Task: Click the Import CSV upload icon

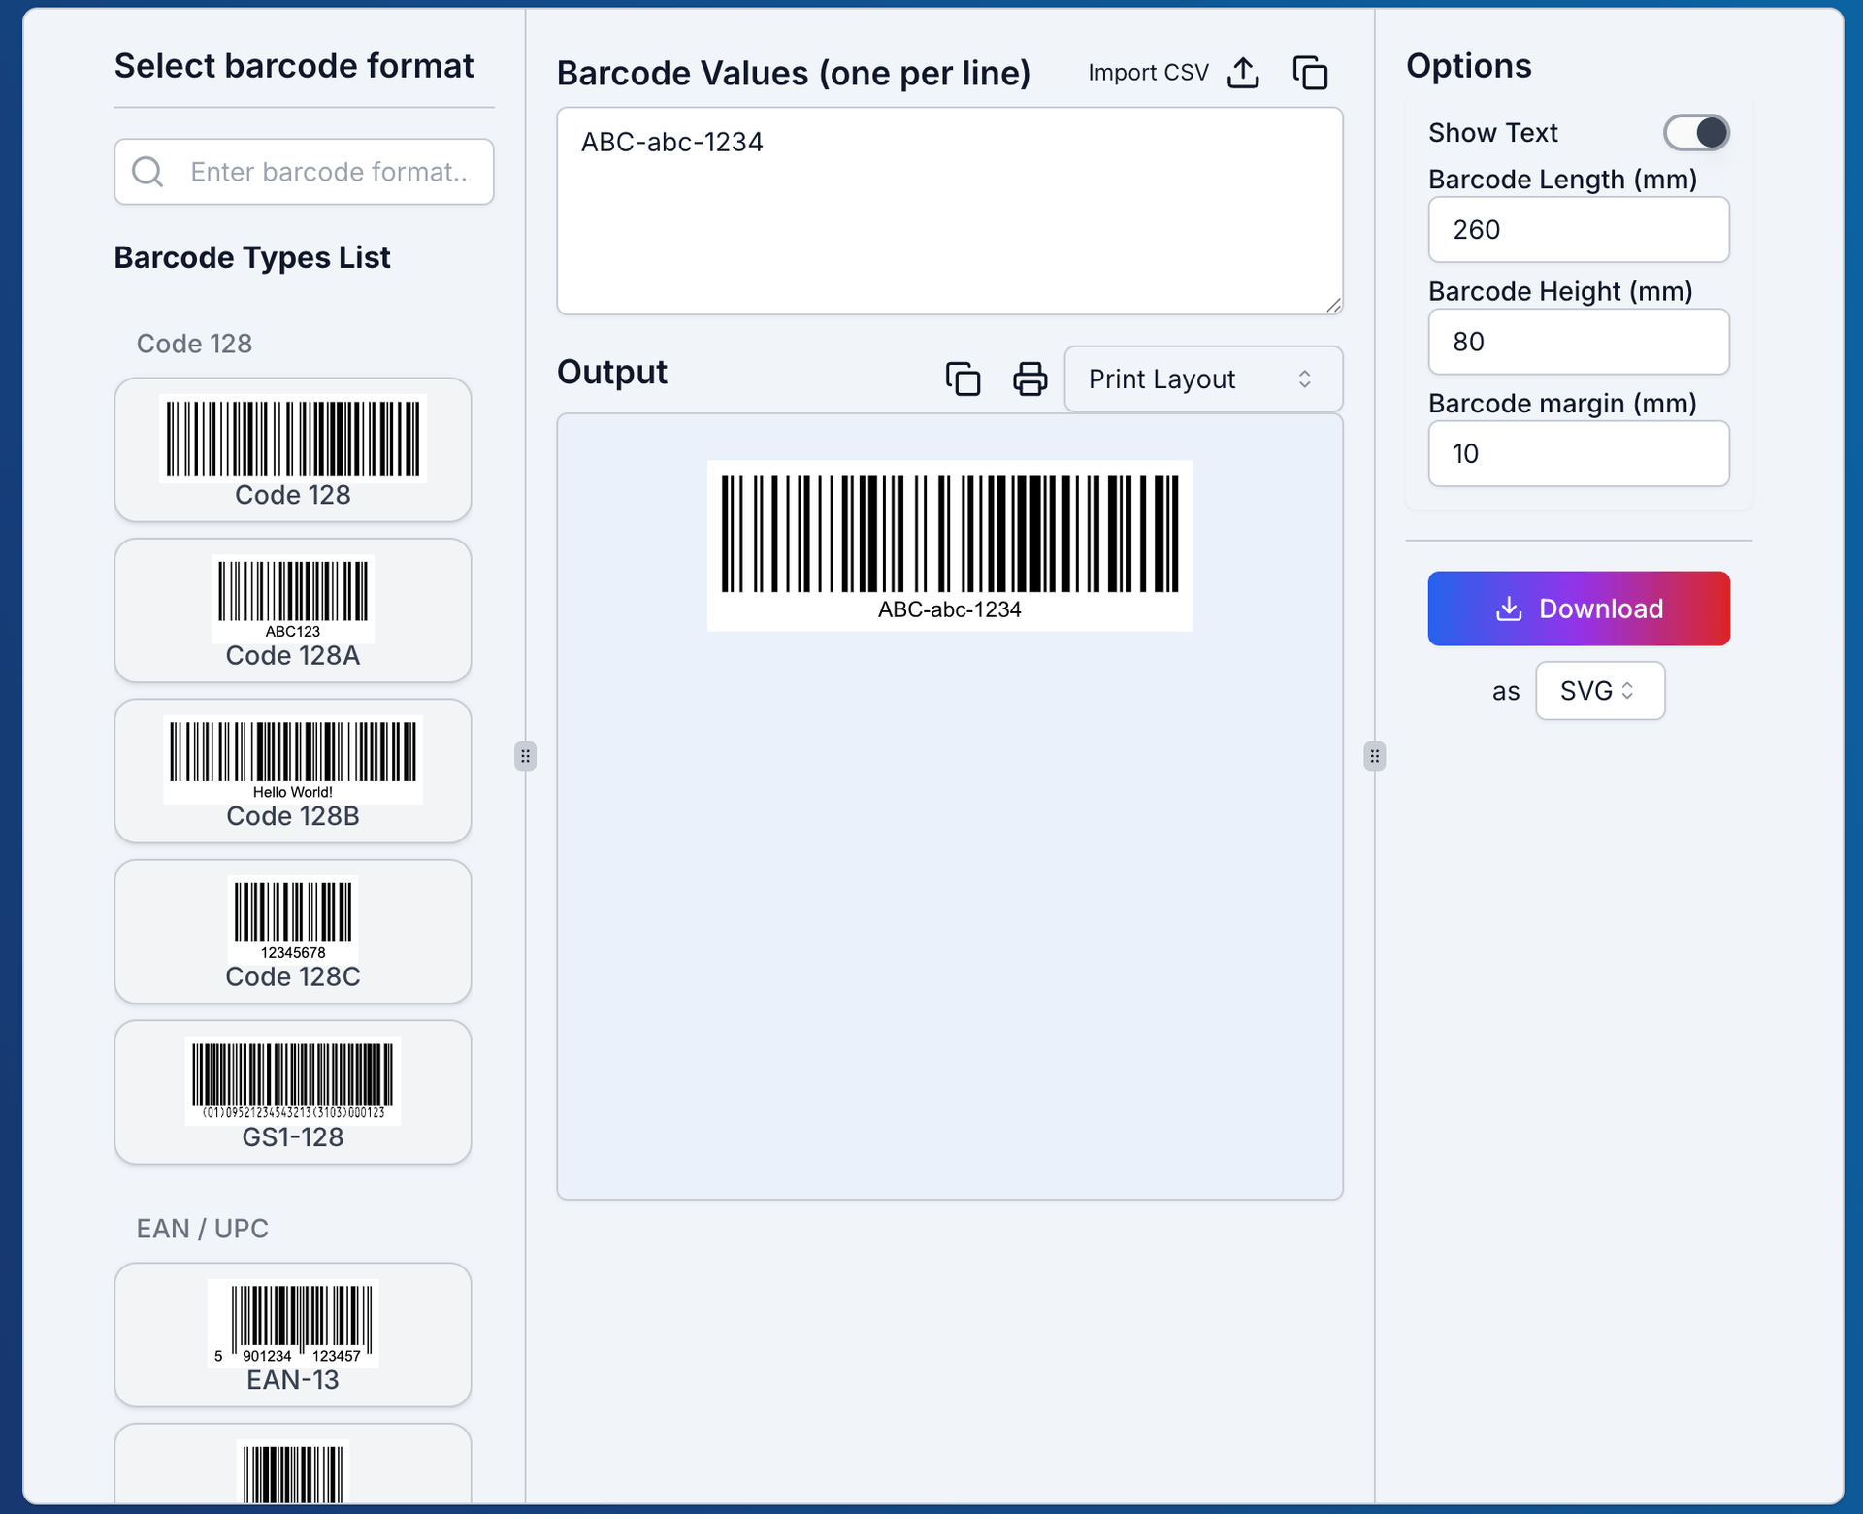Action: (1243, 73)
